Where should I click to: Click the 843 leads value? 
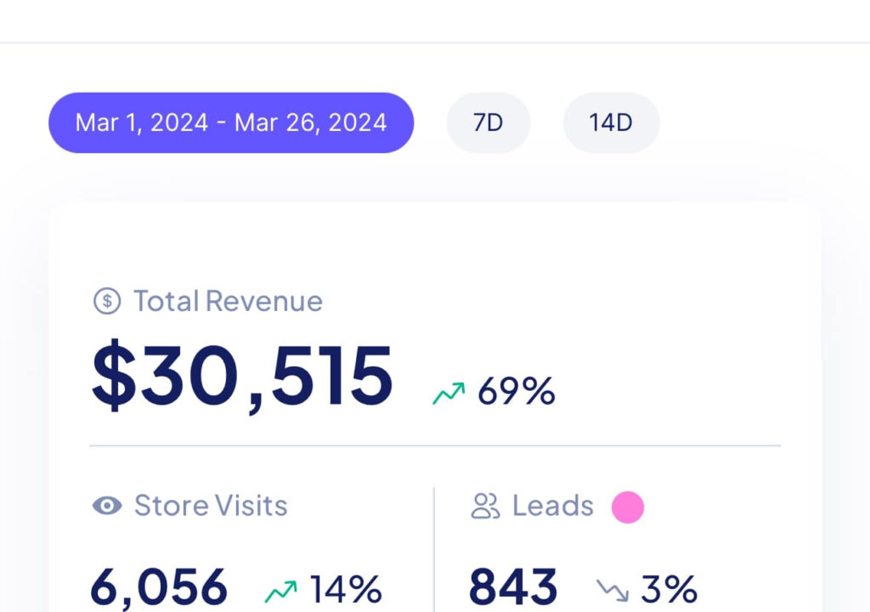click(513, 586)
